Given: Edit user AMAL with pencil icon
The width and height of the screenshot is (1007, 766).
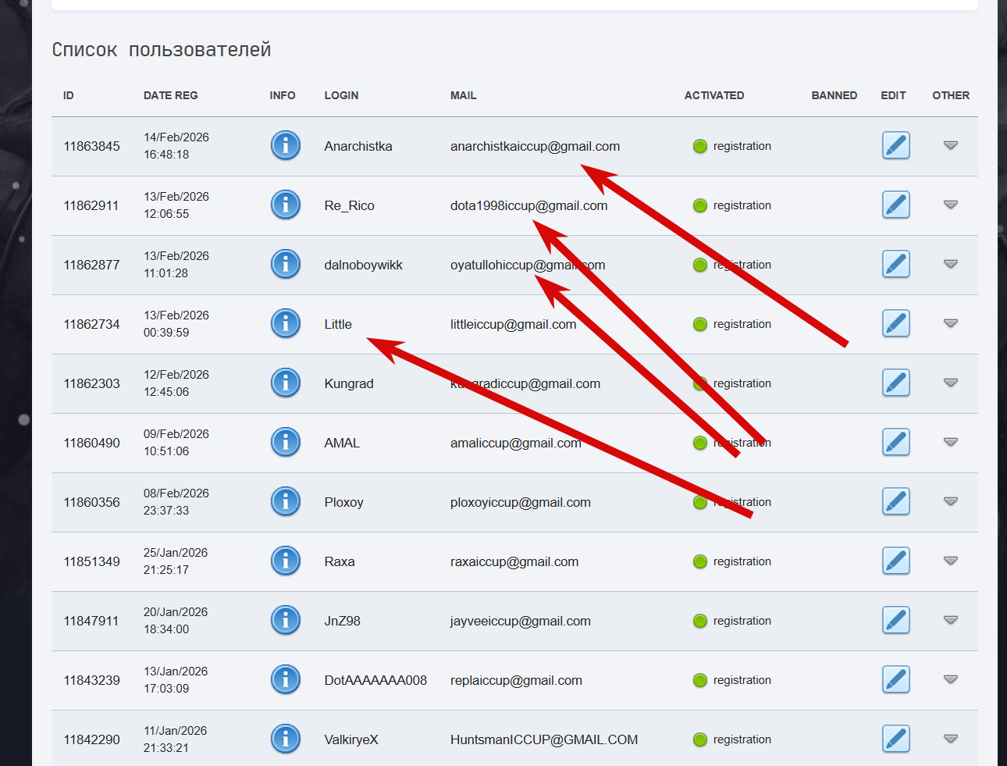Looking at the screenshot, I should 896,442.
